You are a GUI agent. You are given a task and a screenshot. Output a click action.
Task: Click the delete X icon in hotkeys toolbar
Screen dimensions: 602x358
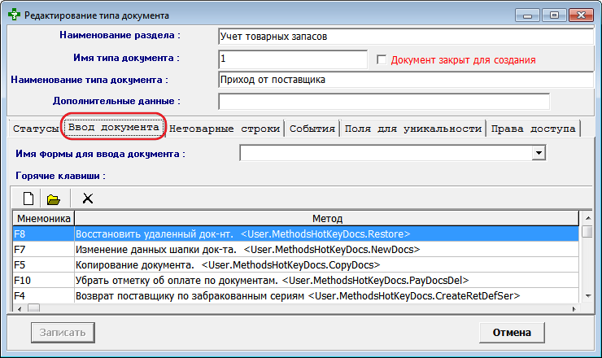[88, 199]
